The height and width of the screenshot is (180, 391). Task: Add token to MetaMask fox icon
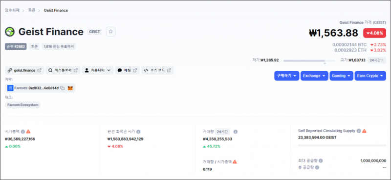[70, 88]
